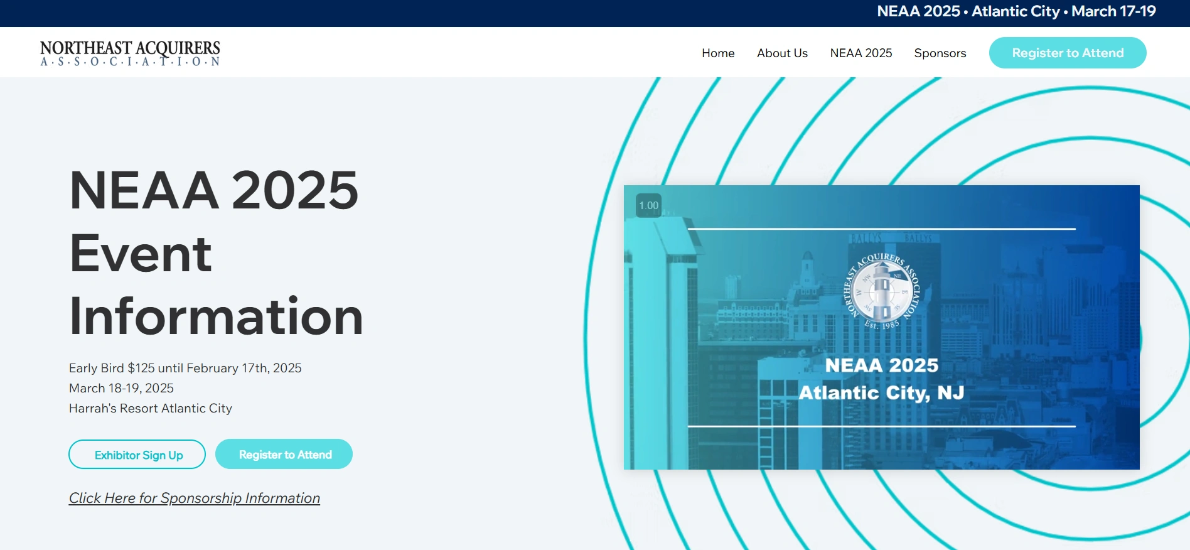The image size is (1190, 550).
Task: Click the top banner text NEAA 2025 • Atlantic City • March 17-19
Action: (1016, 11)
